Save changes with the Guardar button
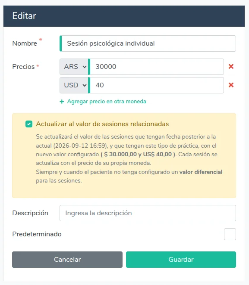Image resolution: width=249 pixels, height=285 pixels. tap(181, 260)
